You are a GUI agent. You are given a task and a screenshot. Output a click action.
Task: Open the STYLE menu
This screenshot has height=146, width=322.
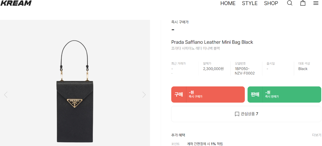click(250, 3)
